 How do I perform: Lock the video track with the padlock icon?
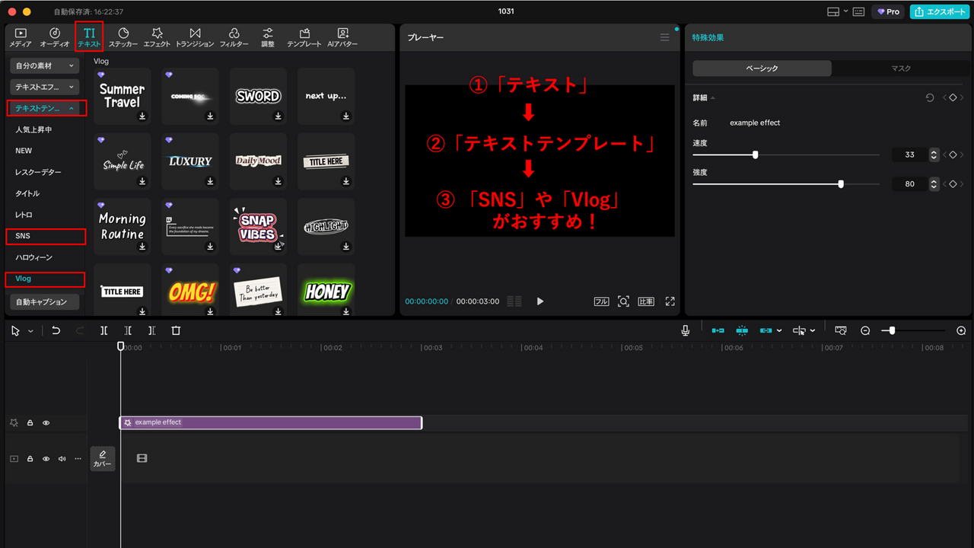pyautogui.click(x=30, y=458)
